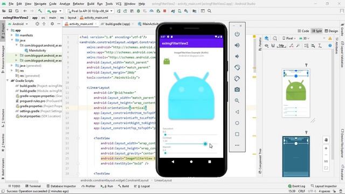The width and height of the screenshot is (345, 194).
Task: Open the run configuration 'app' dropdown
Action: pos(54,11)
